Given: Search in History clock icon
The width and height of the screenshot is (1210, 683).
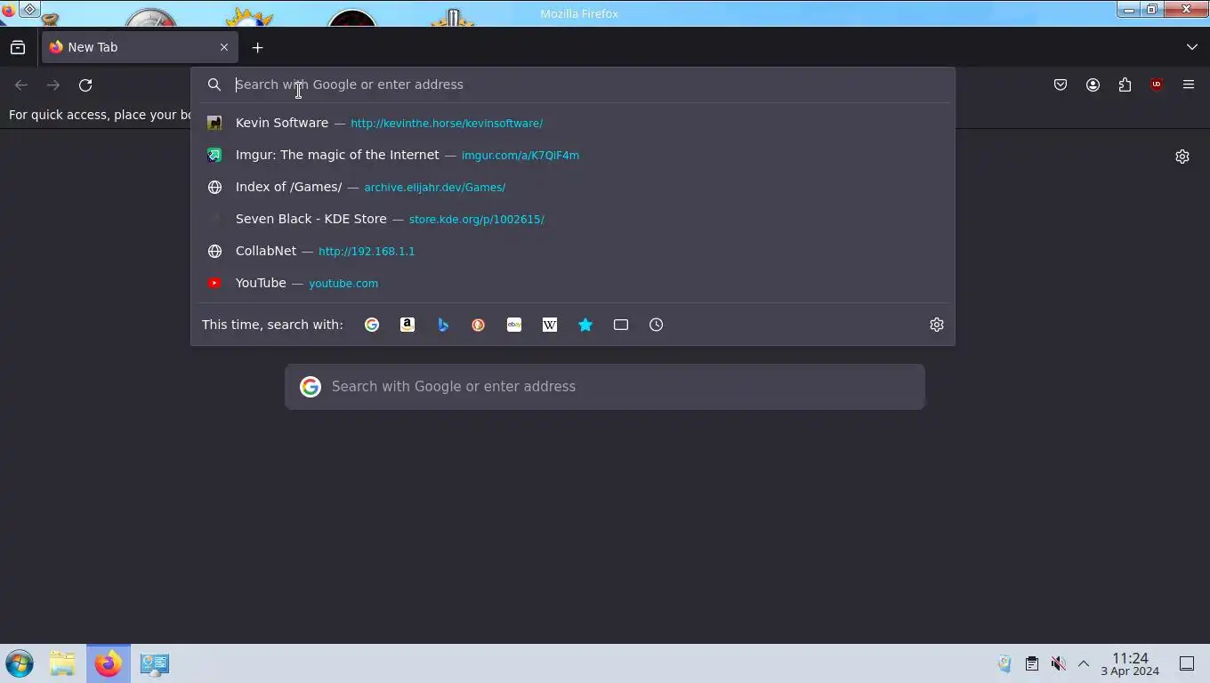Looking at the screenshot, I should [x=657, y=325].
